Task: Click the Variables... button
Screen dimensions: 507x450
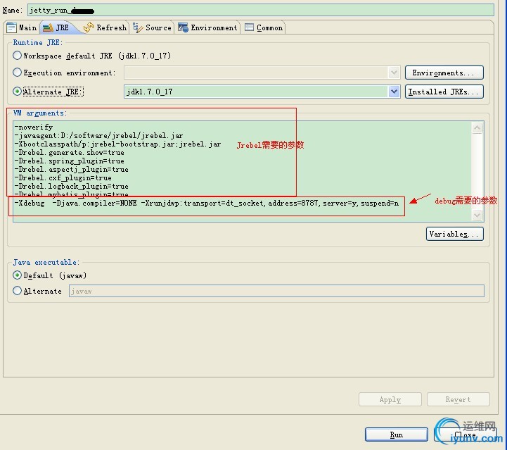Action: 455,234
